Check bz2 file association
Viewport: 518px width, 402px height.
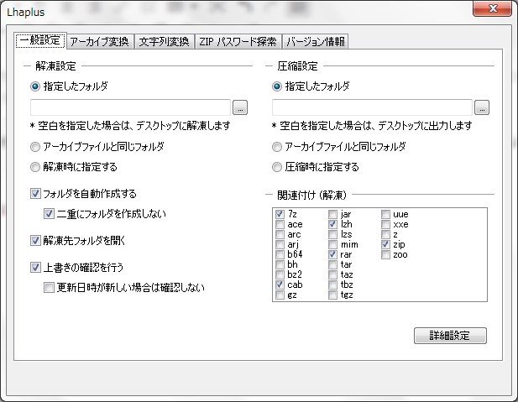pyautogui.click(x=280, y=274)
